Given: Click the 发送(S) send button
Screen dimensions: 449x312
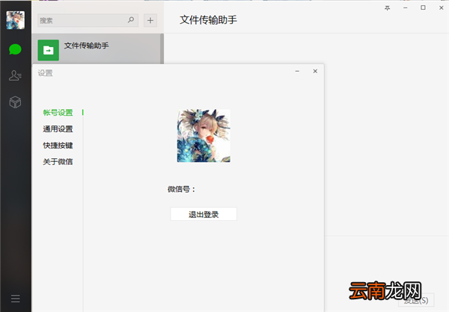Looking at the screenshot, I should tap(416, 300).
